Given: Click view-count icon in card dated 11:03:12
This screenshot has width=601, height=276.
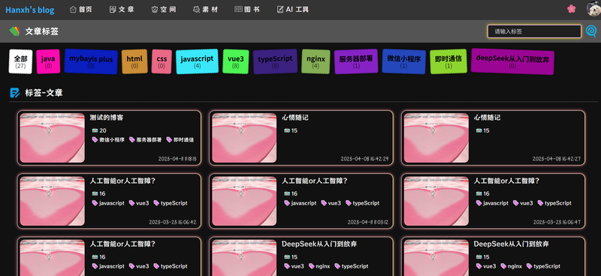Looking at the screenshot, I should (287, 193).
